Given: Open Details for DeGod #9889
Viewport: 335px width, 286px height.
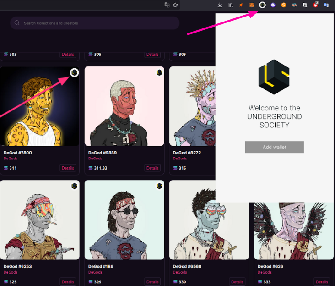Looking at the screenshot, I should coord(152,168).
